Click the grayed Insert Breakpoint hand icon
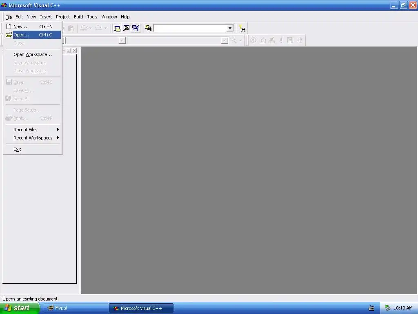Viewport: 418px width, 314px height. (x=300, y=40)
